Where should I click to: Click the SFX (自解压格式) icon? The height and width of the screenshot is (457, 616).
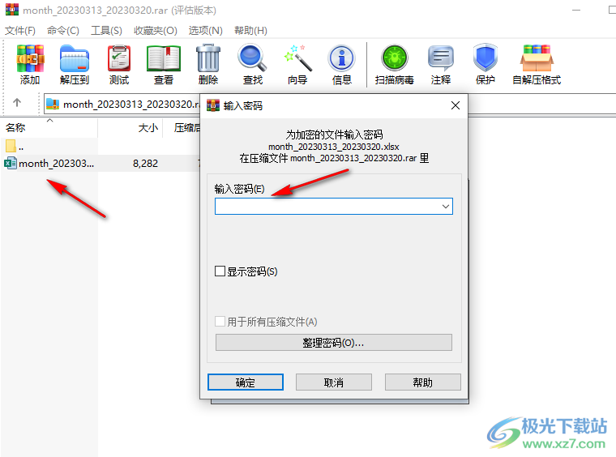click(537, 58)
